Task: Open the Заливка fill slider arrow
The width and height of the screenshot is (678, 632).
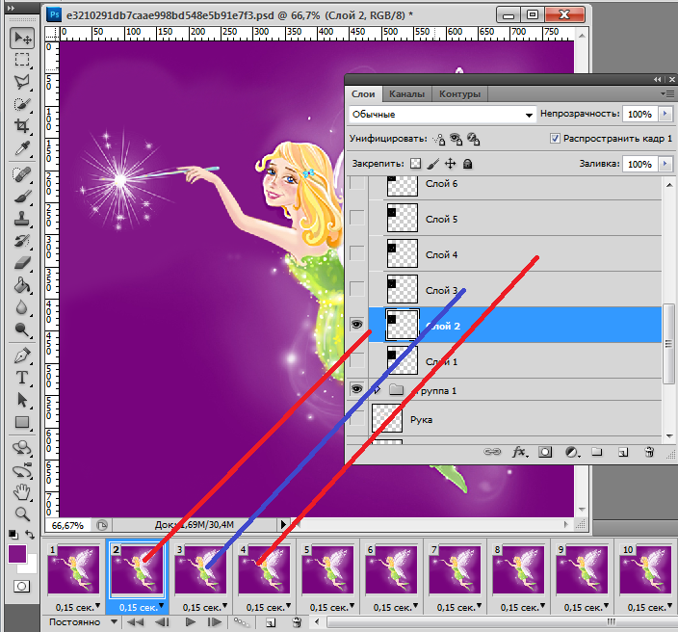Action: pyautogui.click(x=665, y=164)
